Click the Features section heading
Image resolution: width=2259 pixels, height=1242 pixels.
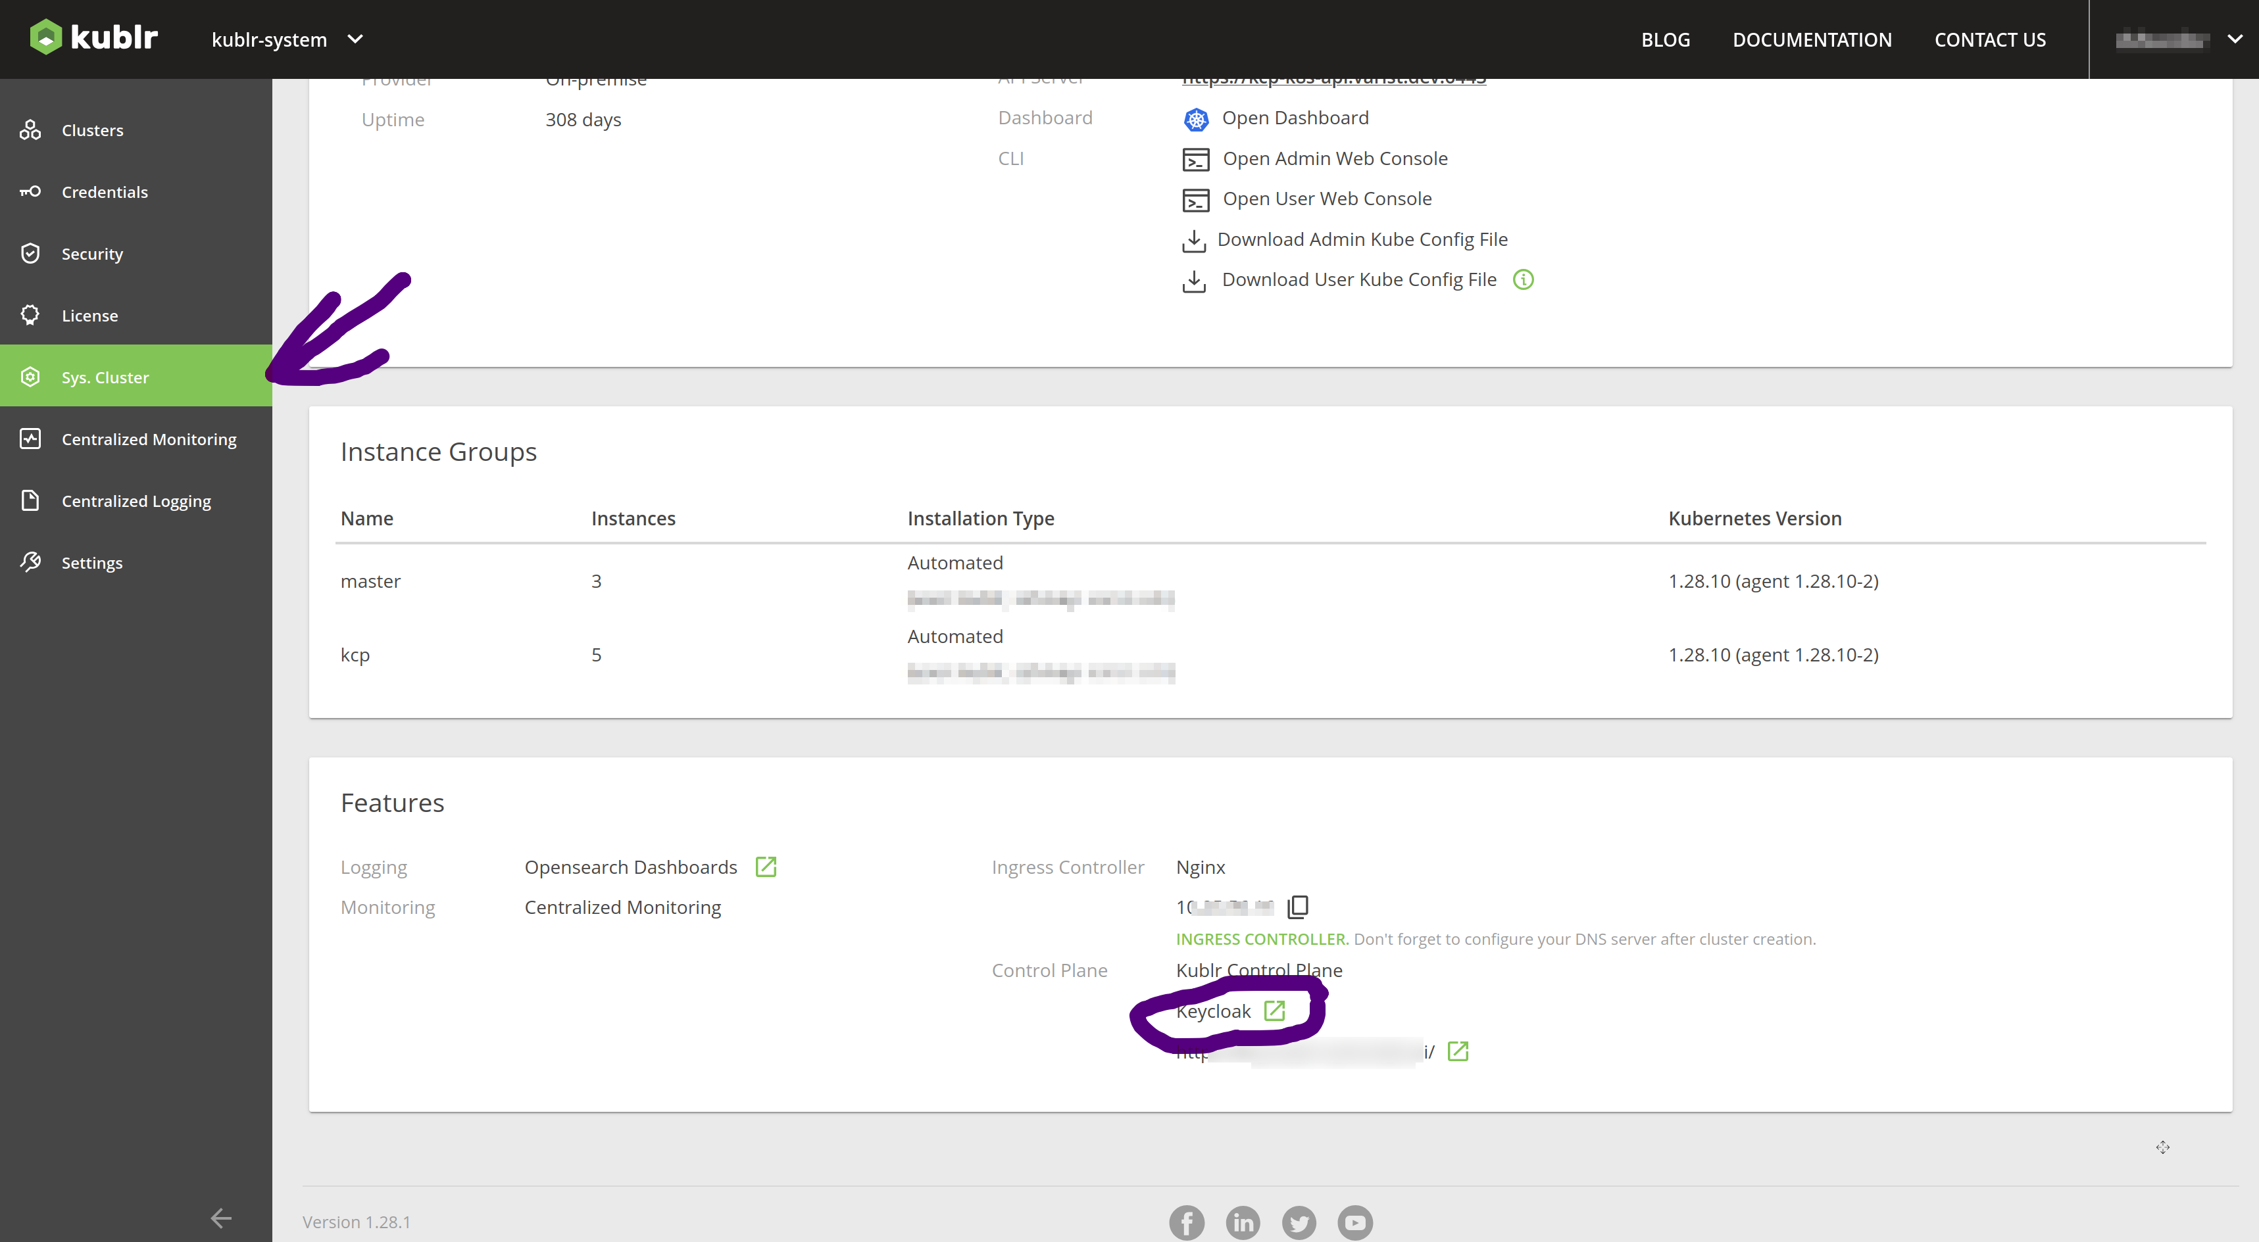tap(392, 803)
